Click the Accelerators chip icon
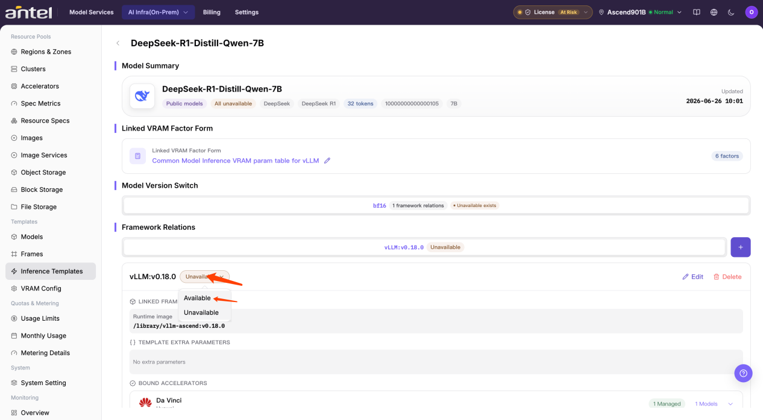 14,86
